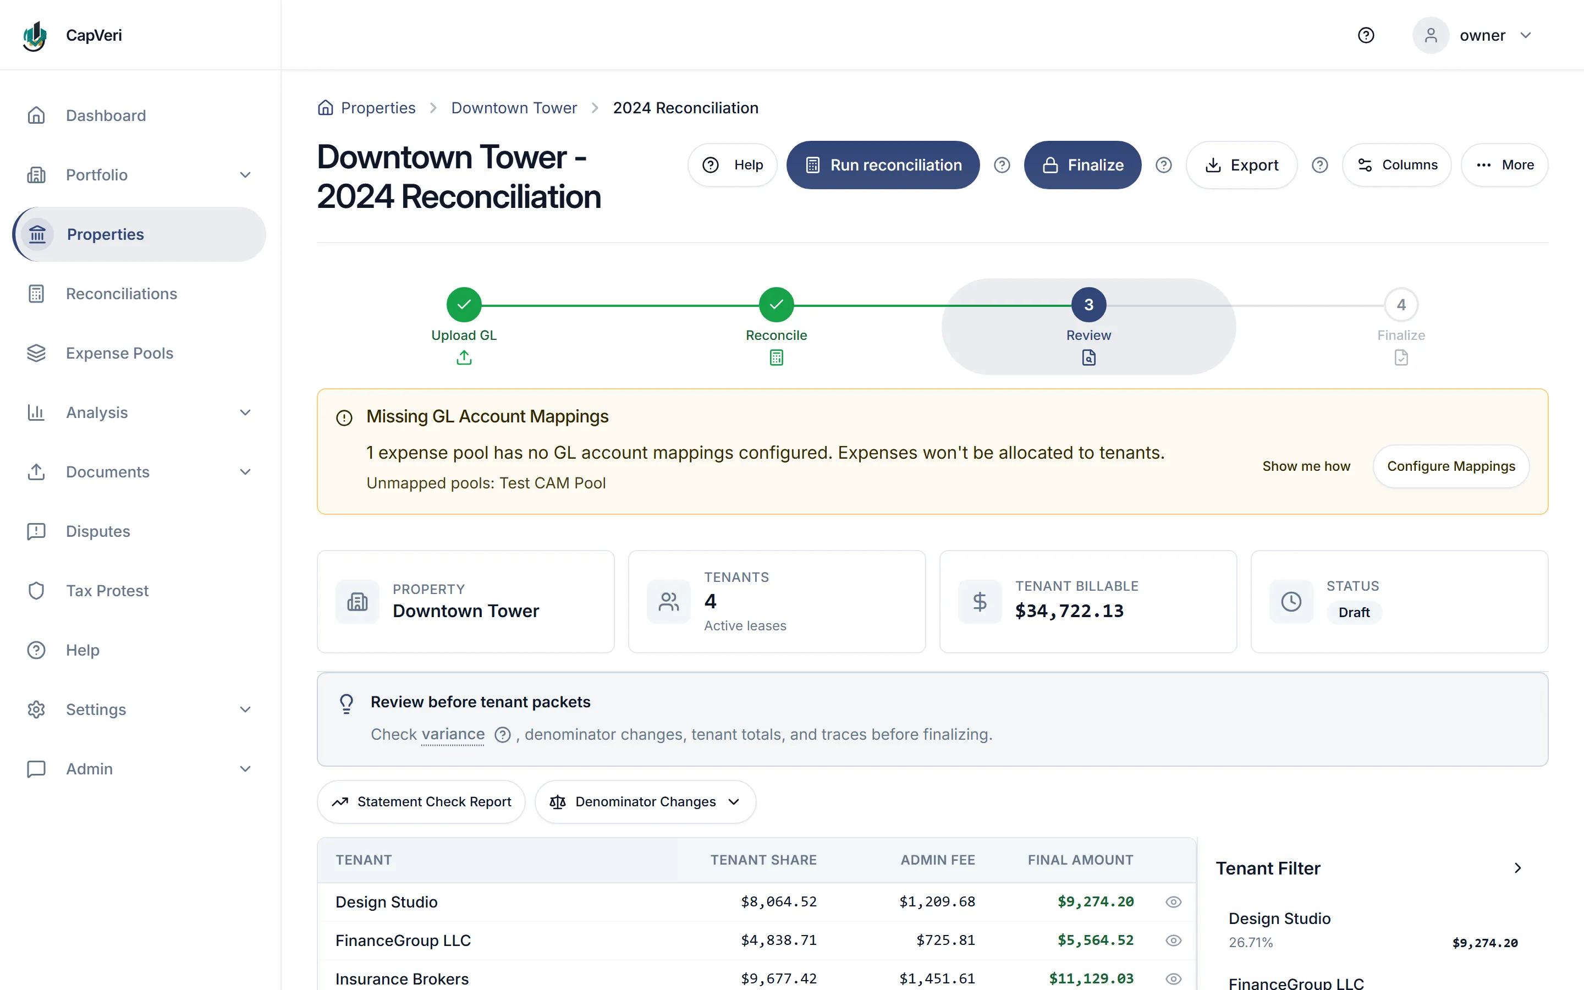Expand the Analysis sidebar menu
1584x990 pixels.
245,413
